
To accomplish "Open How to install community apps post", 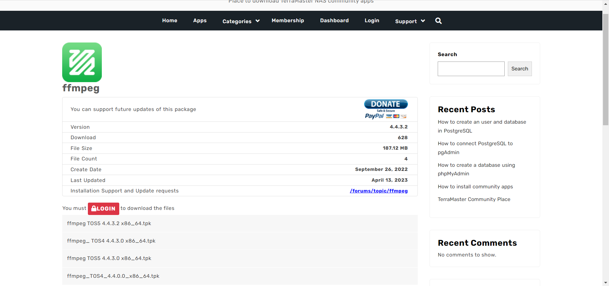I will [x=475, y=187].
